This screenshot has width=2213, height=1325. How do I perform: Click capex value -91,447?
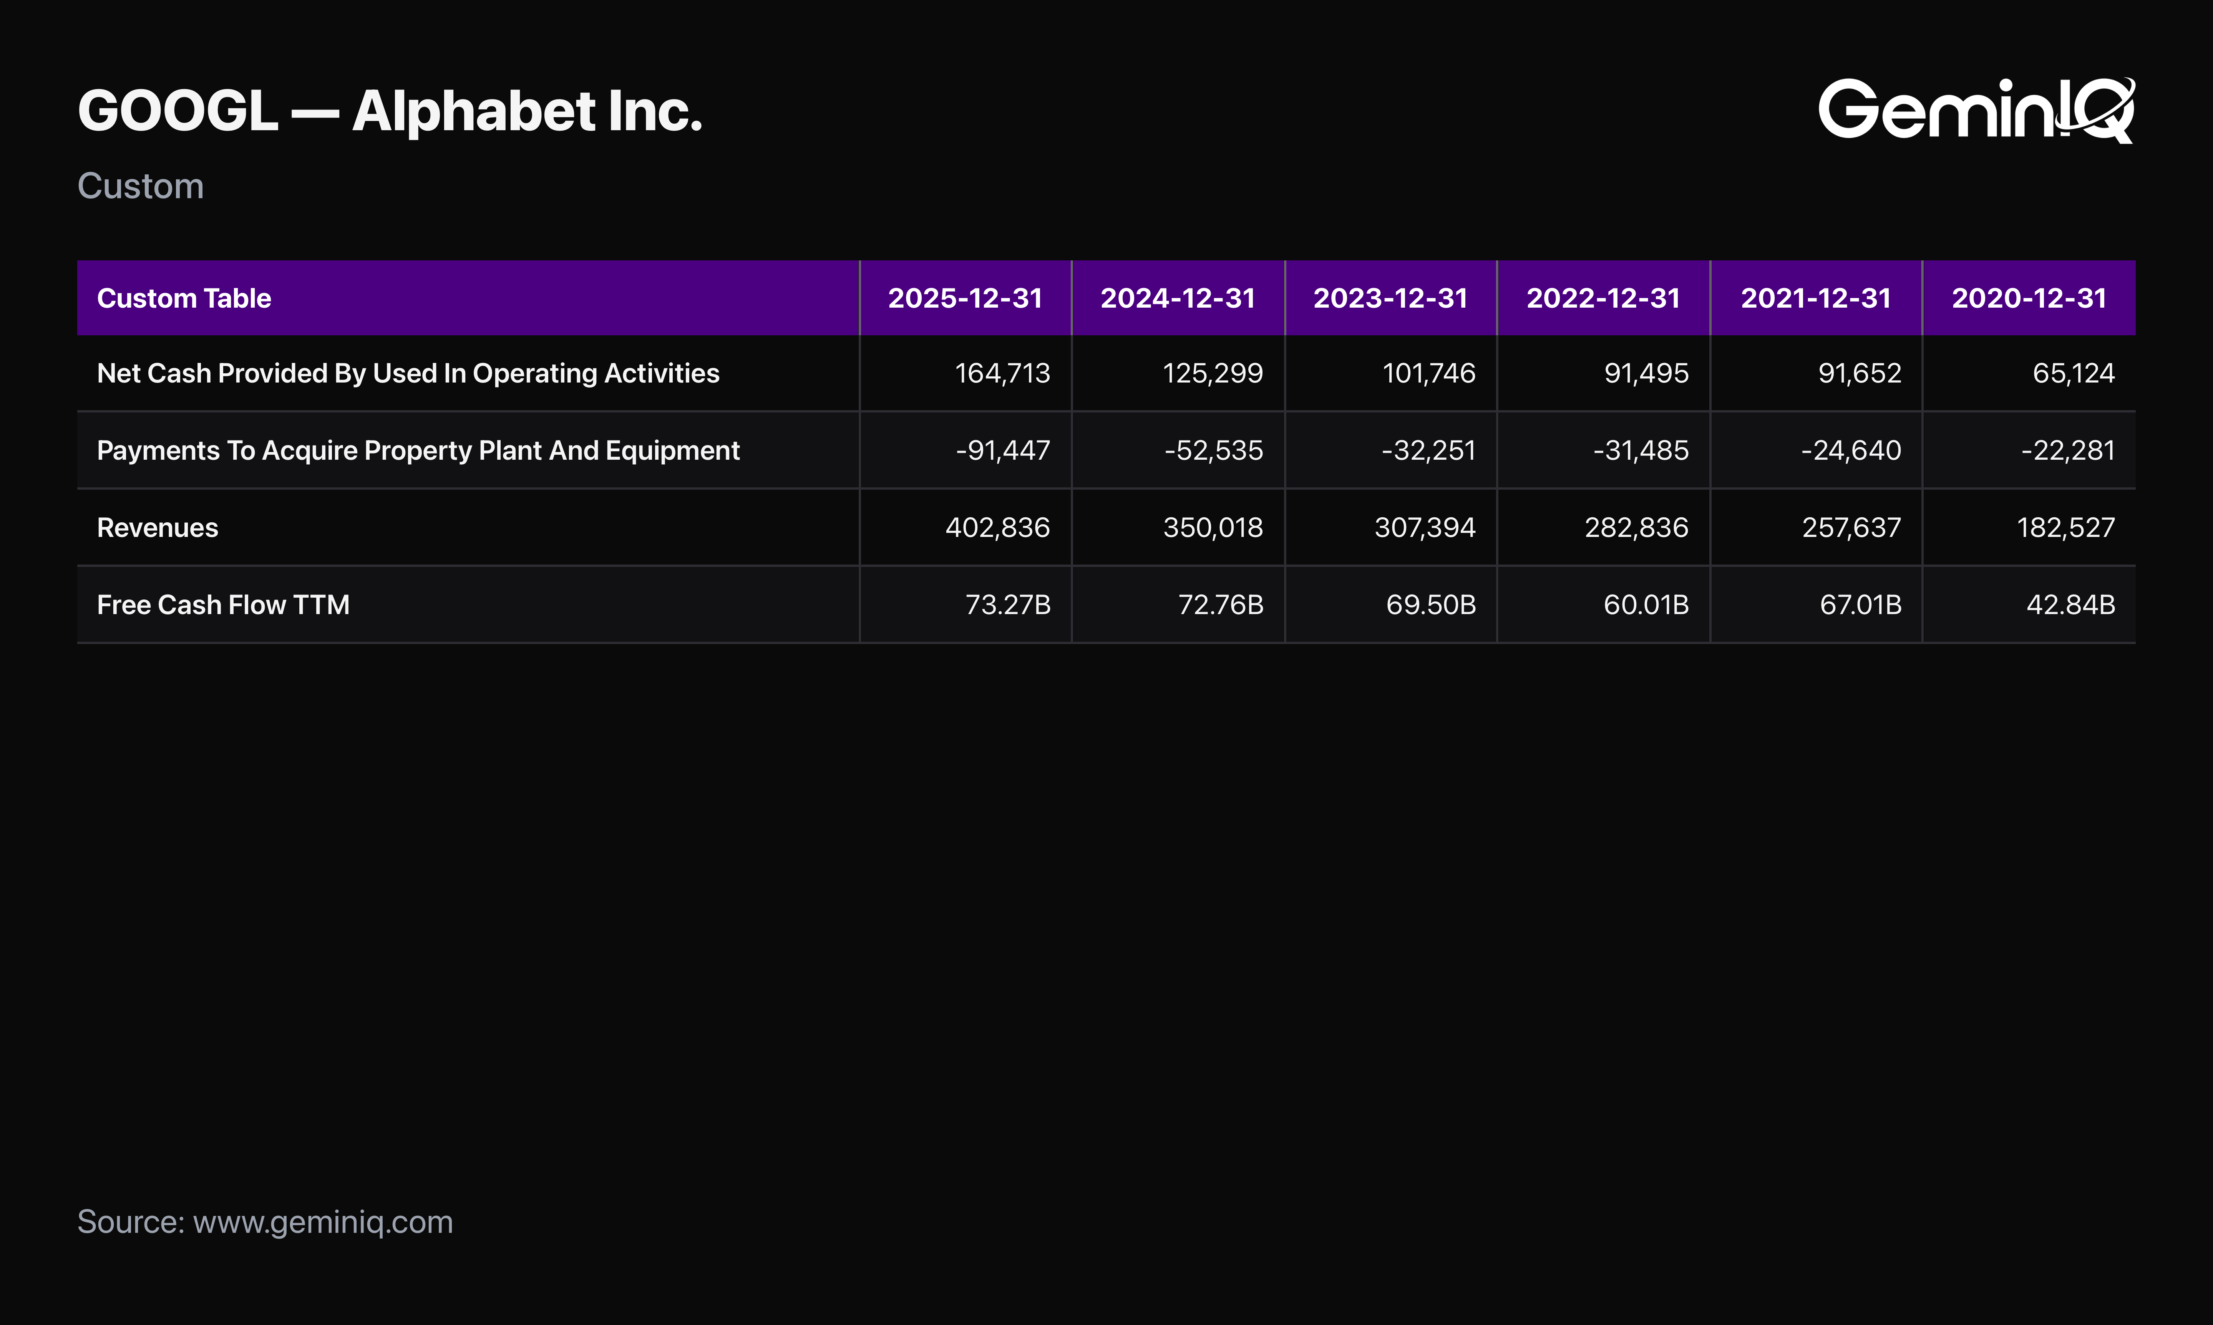tap(1003, 451)
